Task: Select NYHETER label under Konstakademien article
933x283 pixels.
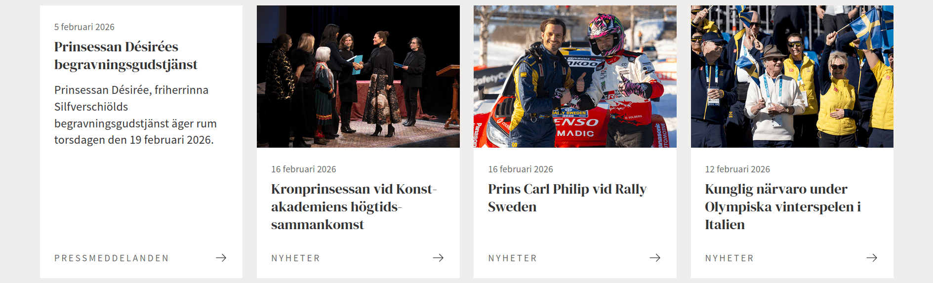Action: point(295,258)
